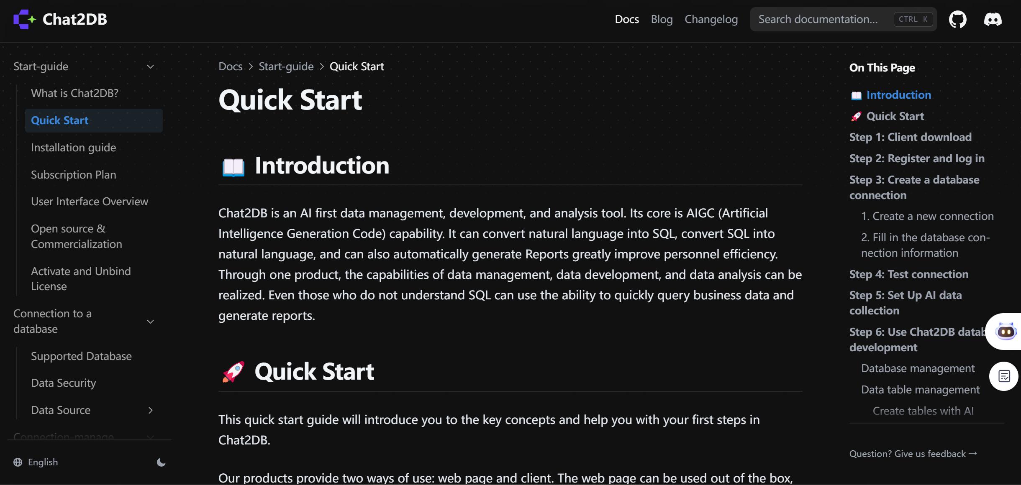
Task: Open the GitHub repository icon
Action: pyautogui.click(x=957, y=19)
